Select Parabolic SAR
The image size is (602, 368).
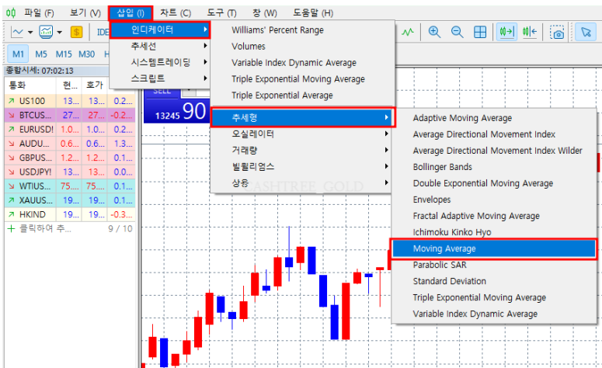point(440,265)
